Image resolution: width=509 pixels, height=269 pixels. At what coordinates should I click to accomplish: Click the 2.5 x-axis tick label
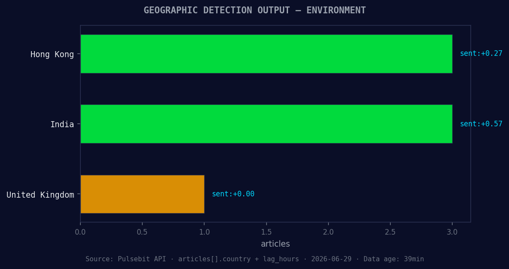(x=390, y=232)
